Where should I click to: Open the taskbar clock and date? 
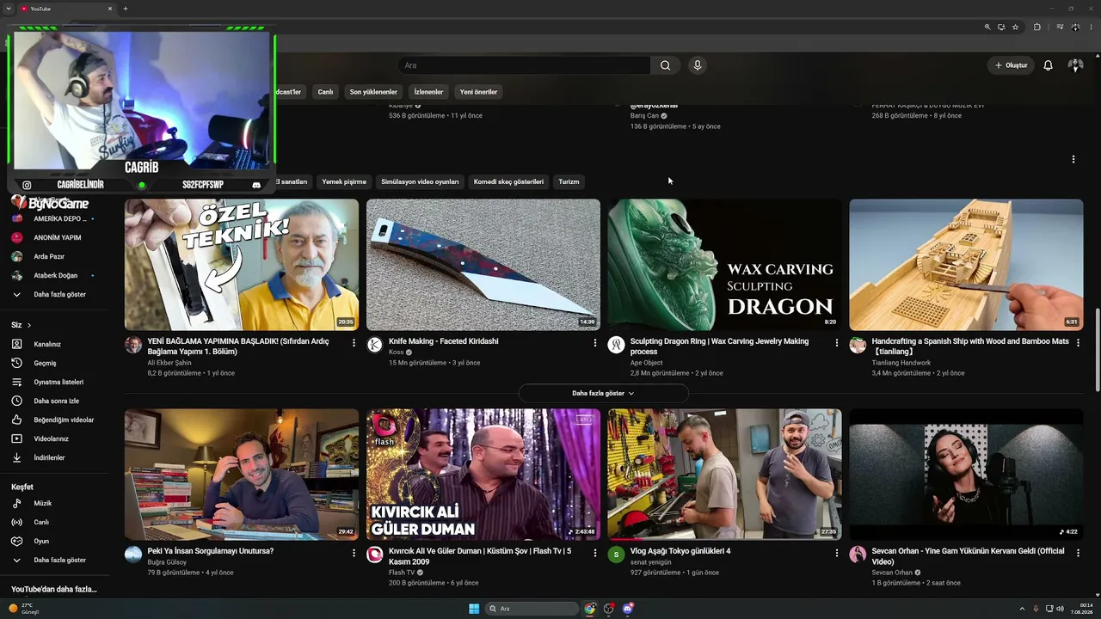[1081, 609]
